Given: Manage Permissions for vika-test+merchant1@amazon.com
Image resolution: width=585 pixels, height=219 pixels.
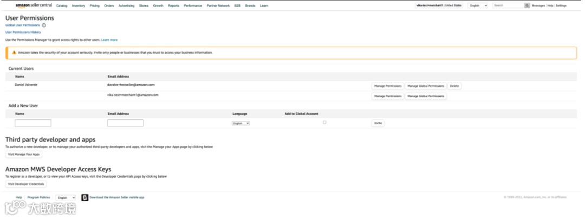Looking at the screenshot, I should click(x=388, y=96).
